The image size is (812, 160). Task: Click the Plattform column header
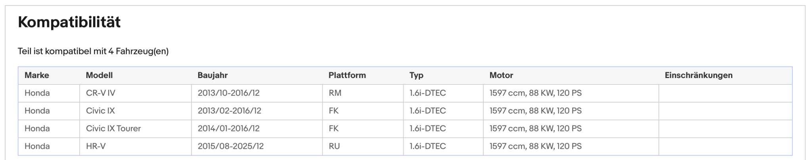click(x=347, y=75)
